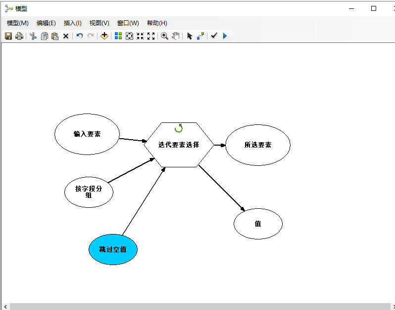Select the fixed zoom out tool
The width and height of the screenshot is (395, 310).
click(151, 36)
